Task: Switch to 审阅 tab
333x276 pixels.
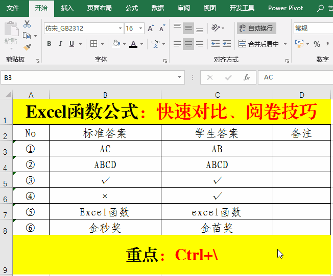Action: pos(184,8)
